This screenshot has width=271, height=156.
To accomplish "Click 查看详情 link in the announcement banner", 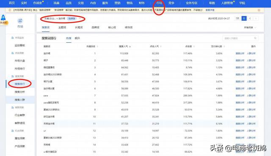I will point(210,10).
